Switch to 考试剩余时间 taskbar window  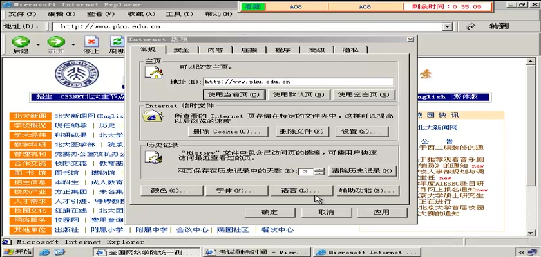pos(257,253)
